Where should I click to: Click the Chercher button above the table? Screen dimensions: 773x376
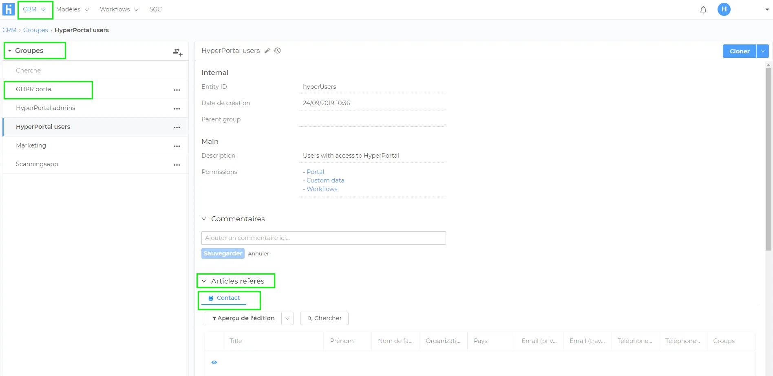point(324,319)
